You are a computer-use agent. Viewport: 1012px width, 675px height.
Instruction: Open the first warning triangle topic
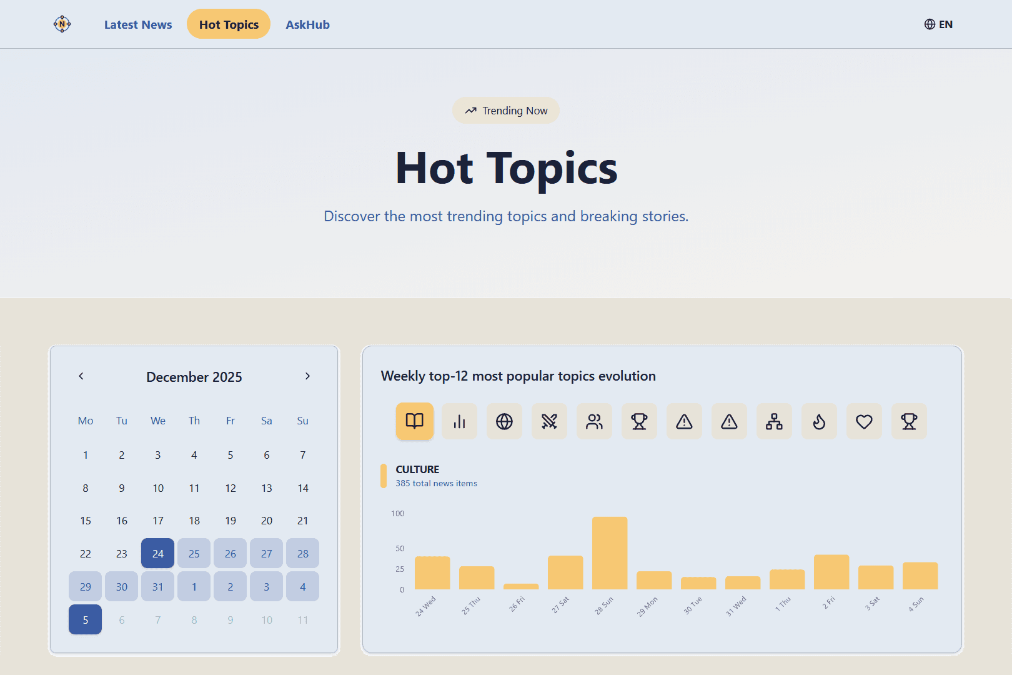[x=684, y=421]
